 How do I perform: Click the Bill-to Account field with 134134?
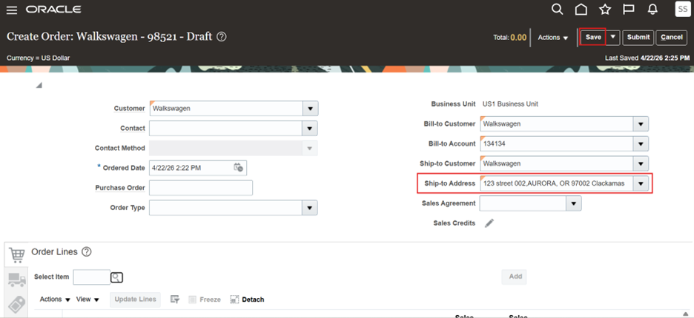[557, 144]
